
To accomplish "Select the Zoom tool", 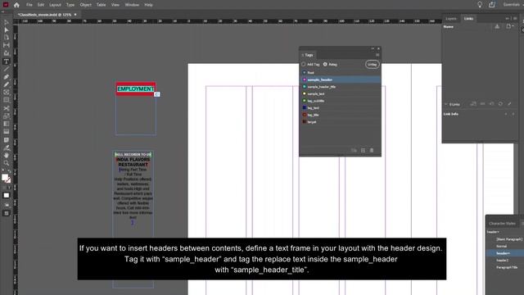I will click(x=6, y=163).
